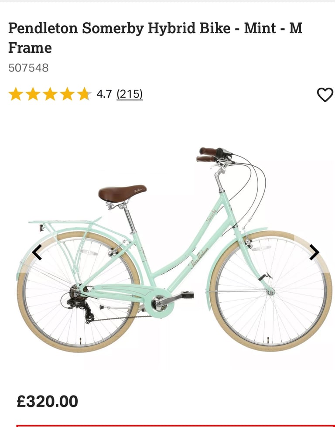335x427 pixels.
Task: Click the Pendleton logo on the bike frame
Action: coord(199,257)
